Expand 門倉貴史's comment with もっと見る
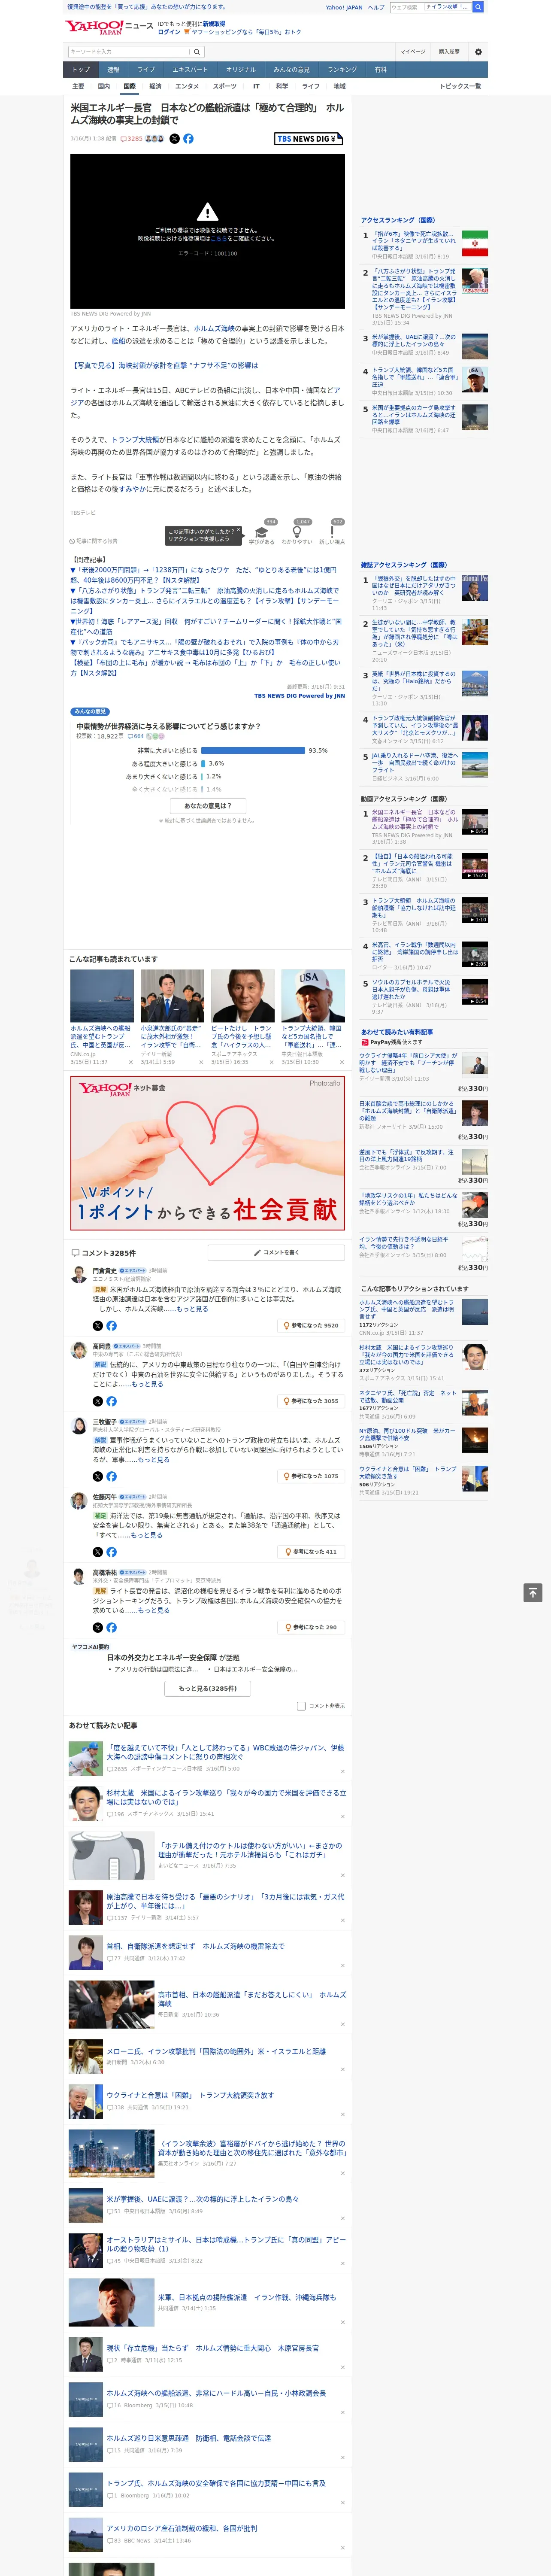Image resolution: width=551 pixels, height=2576 pixels. point(192,1308)
